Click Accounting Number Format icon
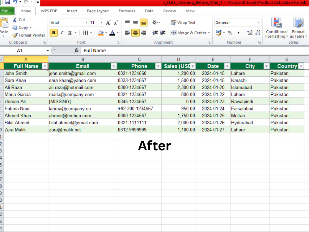309x232 pixels. (218, 33)
